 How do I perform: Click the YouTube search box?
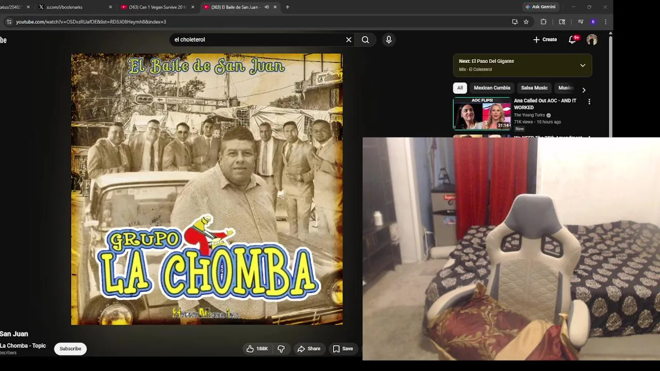257,40
